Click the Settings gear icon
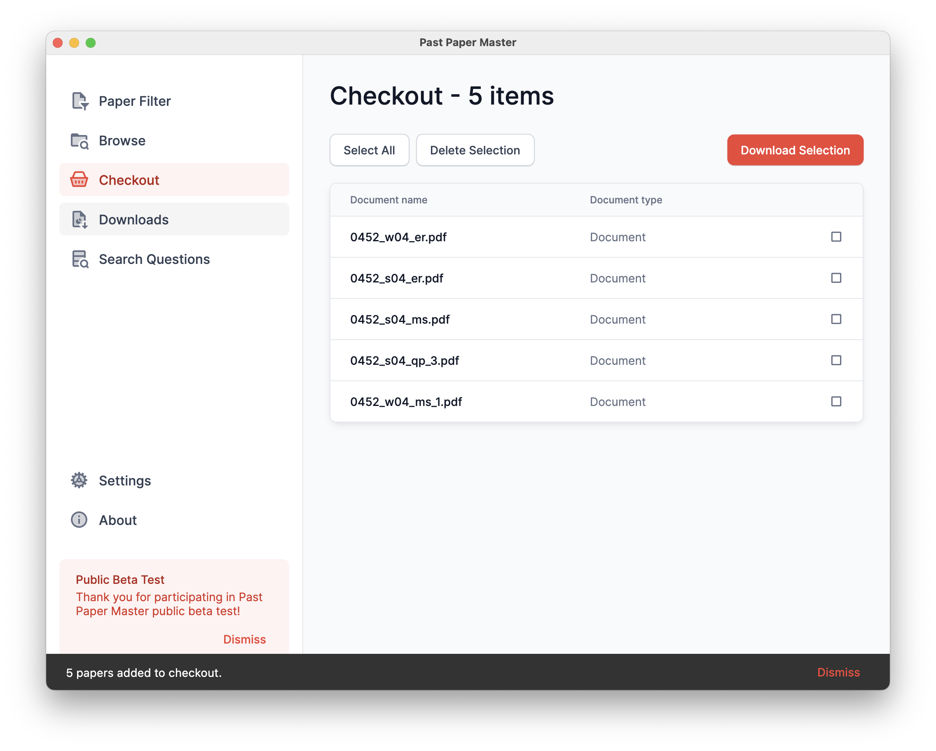936x751 pixels. click(79, 480)
